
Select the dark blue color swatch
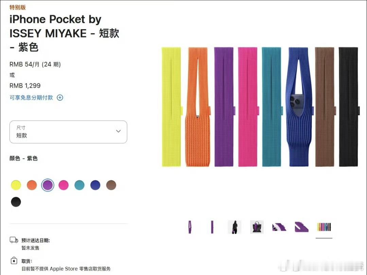pos(95,185)
